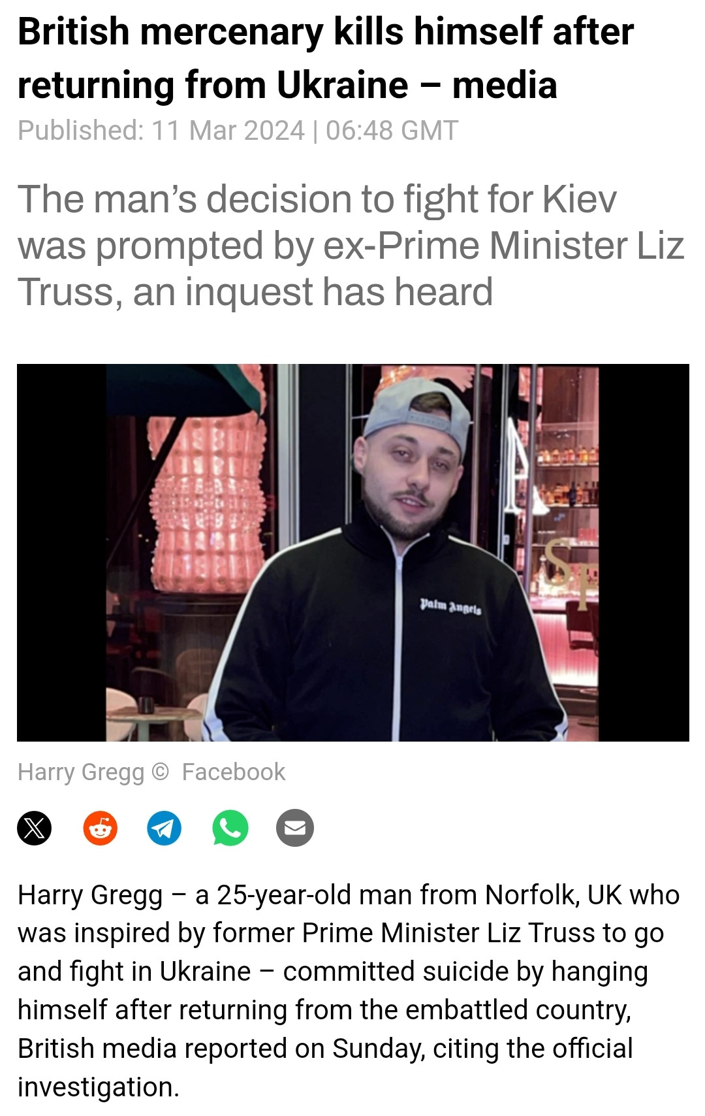Click the word investigation ending the paragraph
Viewport: 705px width, 1116px height.
tap(98, 1087)
